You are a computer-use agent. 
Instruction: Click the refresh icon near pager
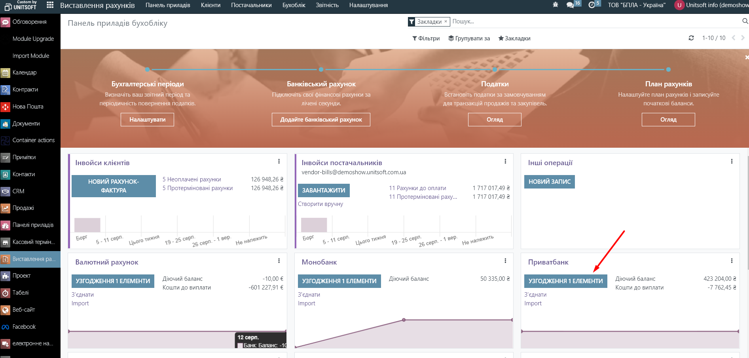(691, 38)
